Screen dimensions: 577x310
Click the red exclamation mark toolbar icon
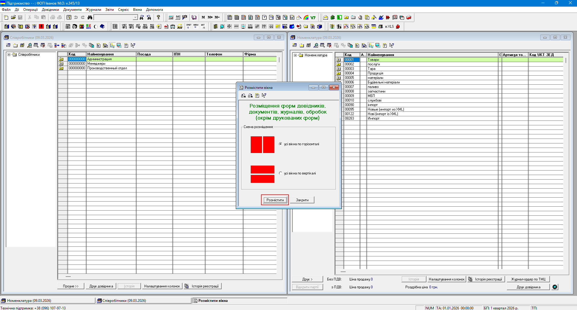pos(41,27)
